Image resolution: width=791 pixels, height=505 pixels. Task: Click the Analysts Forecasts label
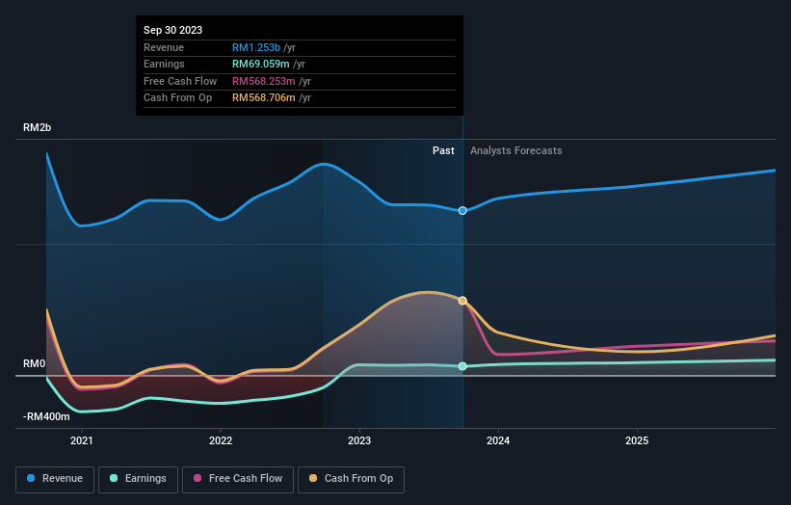[516, 151]
